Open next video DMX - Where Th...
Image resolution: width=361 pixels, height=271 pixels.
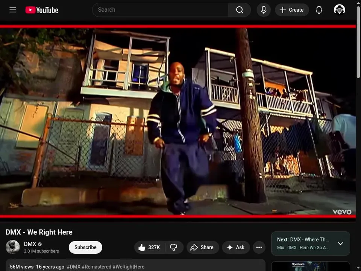pos(303,240)
